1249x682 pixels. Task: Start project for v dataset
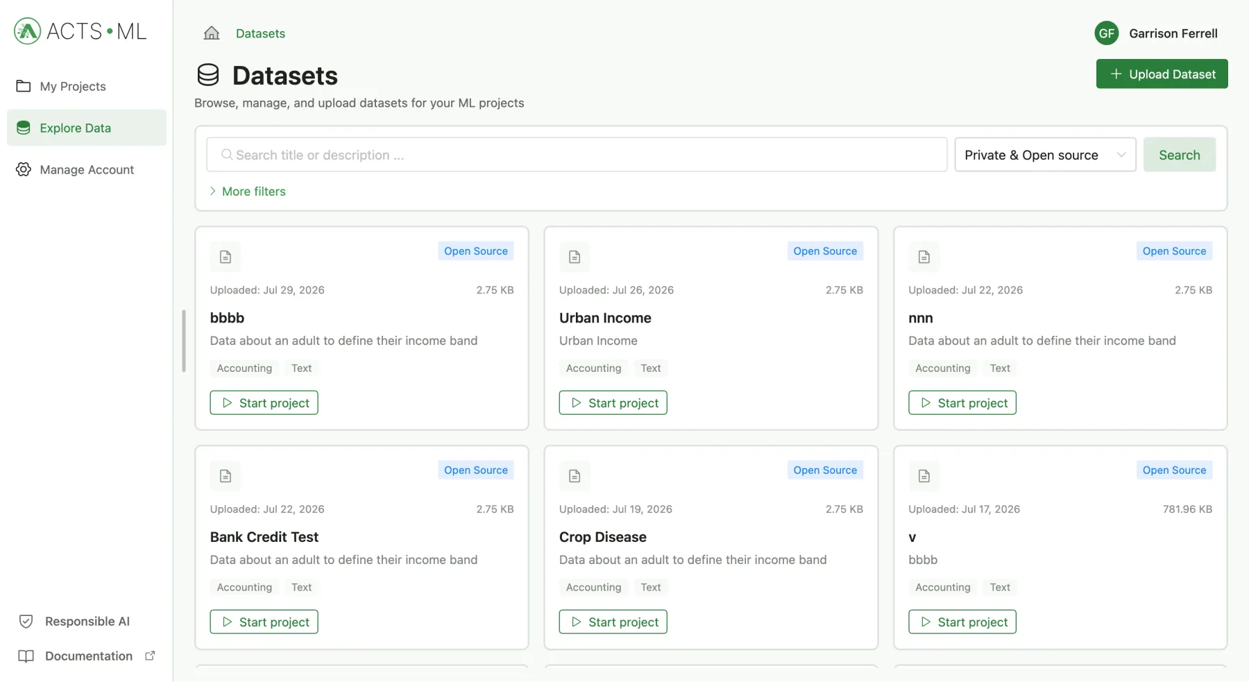coord(962,622)
